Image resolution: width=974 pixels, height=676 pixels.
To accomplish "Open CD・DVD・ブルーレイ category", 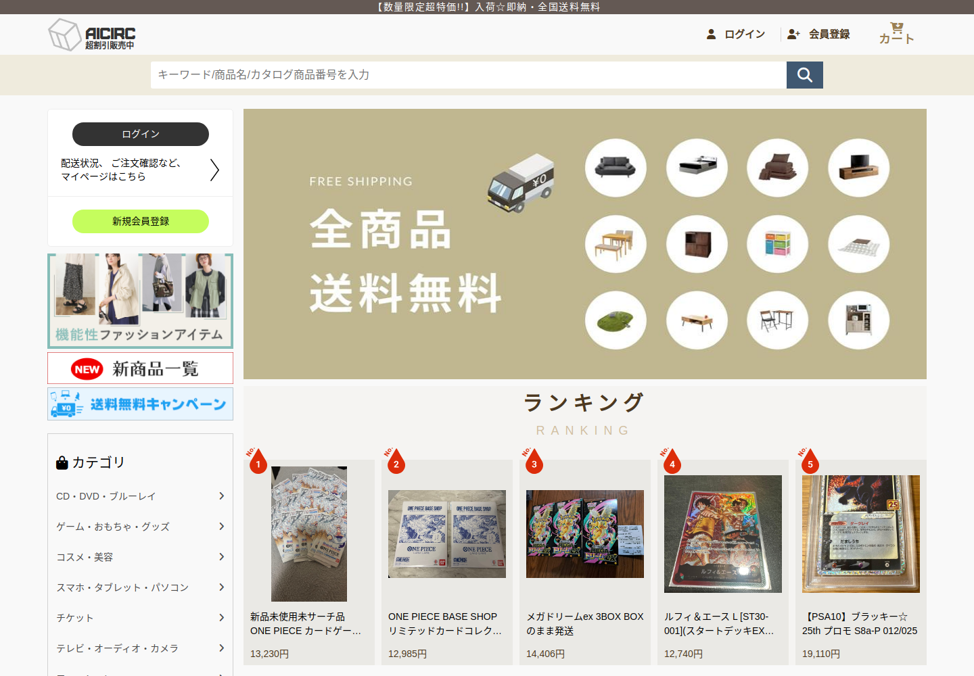I will click(x=106, y=496).
